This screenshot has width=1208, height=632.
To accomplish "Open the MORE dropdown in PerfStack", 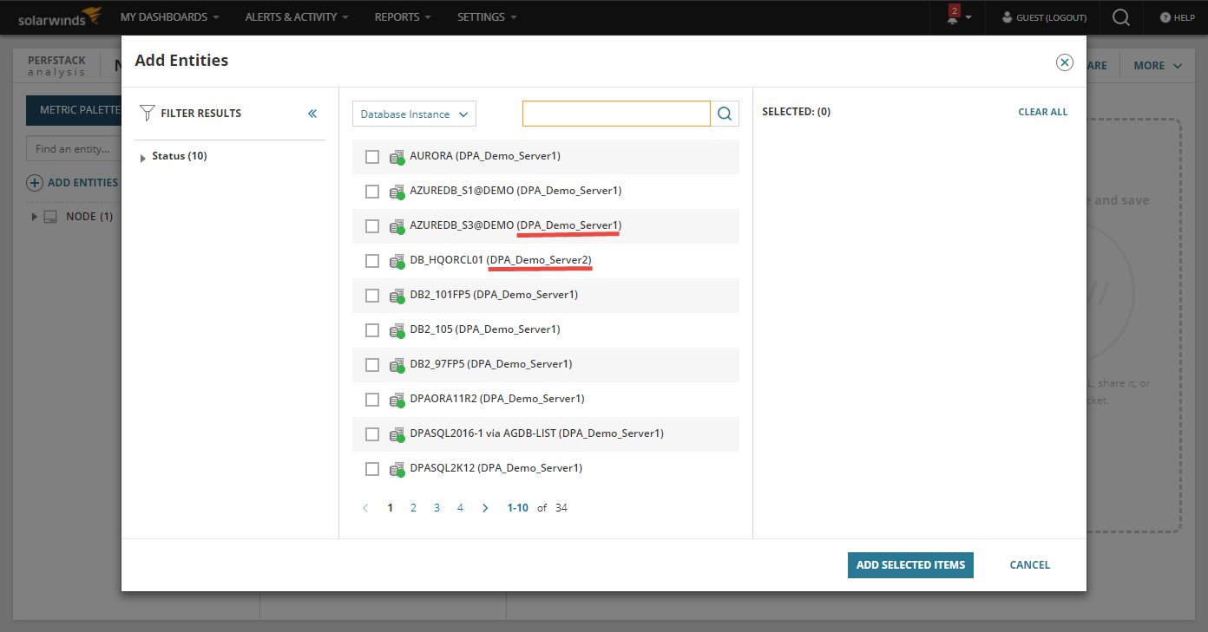I will tap(1158, 65).
